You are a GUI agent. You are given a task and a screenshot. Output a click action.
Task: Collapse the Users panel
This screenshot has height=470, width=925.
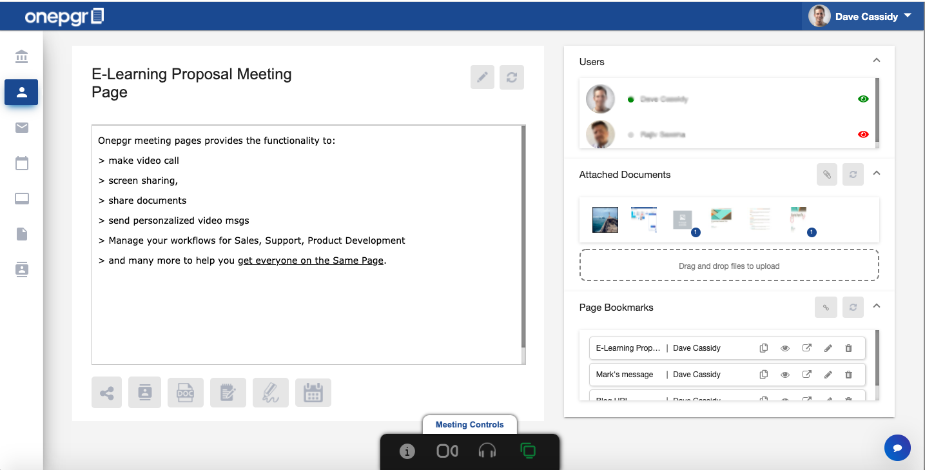coord(876,59)
